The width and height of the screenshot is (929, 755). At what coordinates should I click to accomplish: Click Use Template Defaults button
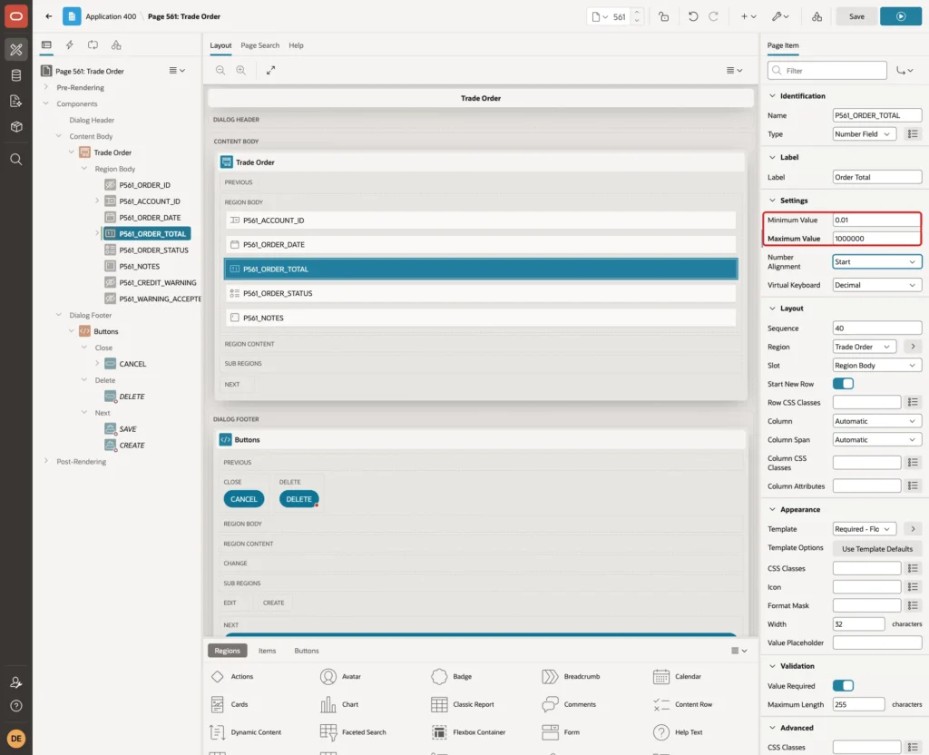[x=877, y=549]
